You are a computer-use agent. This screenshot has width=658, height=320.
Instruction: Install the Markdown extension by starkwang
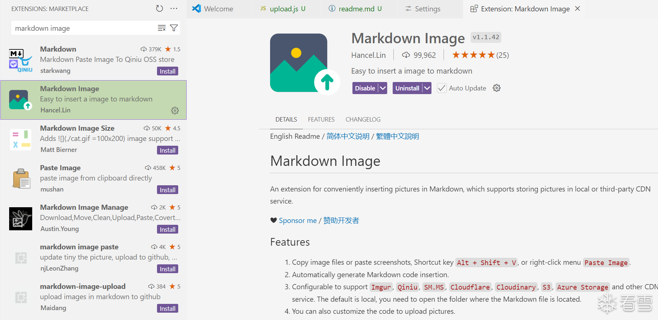point(168,71)
